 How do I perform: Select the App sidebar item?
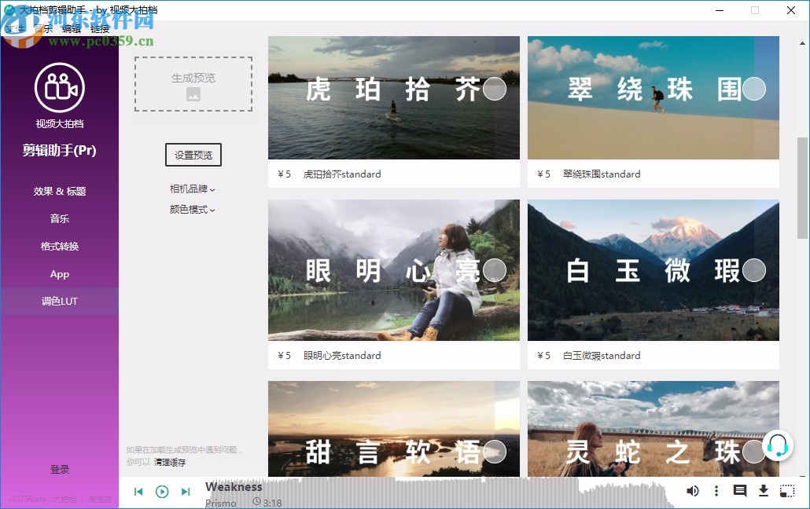coord(60,273)
